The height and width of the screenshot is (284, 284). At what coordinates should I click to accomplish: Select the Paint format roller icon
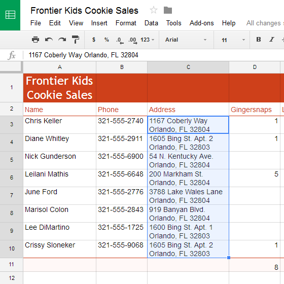coord(76,40)
